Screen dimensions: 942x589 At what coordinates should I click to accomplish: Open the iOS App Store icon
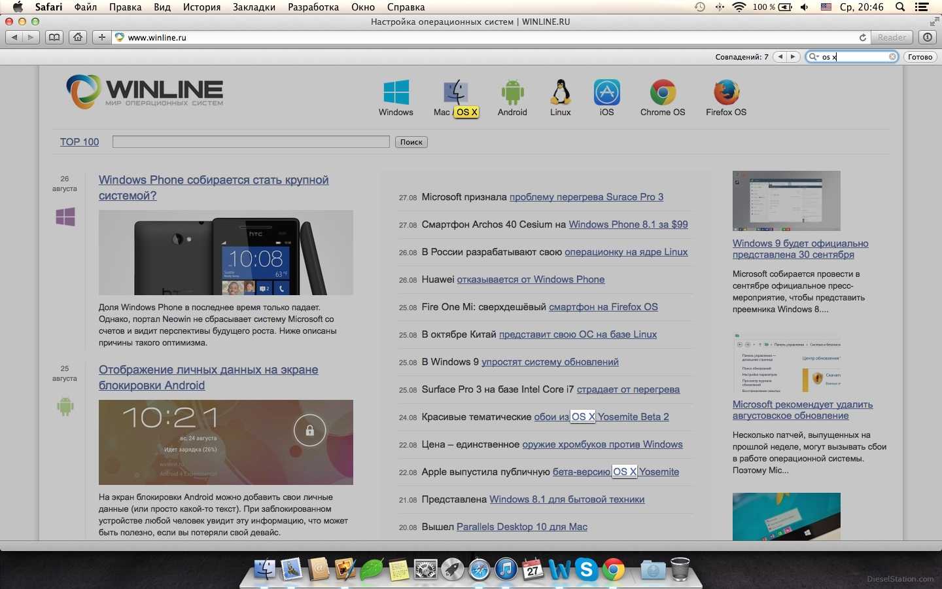(x=606, y=93)
